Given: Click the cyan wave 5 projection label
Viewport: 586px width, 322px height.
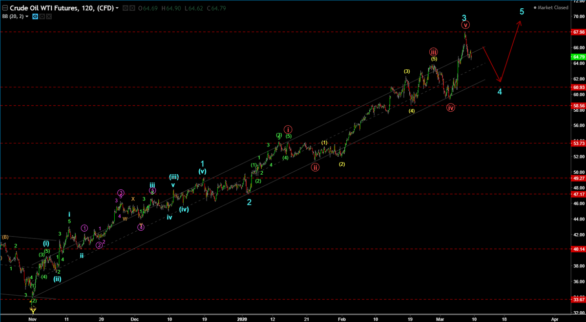Looking at the screenshot, I should click(522, 11).
